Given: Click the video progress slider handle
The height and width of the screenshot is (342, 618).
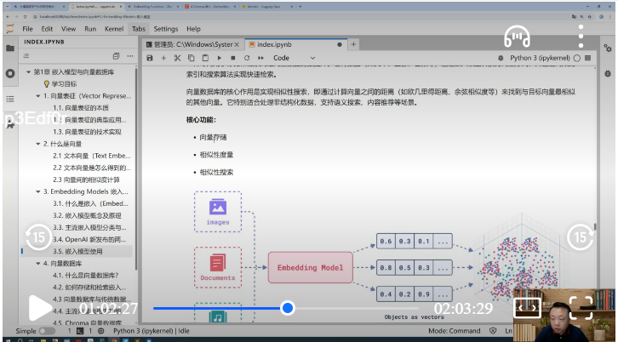Looking at the screenshot, I should pos(288,308).
